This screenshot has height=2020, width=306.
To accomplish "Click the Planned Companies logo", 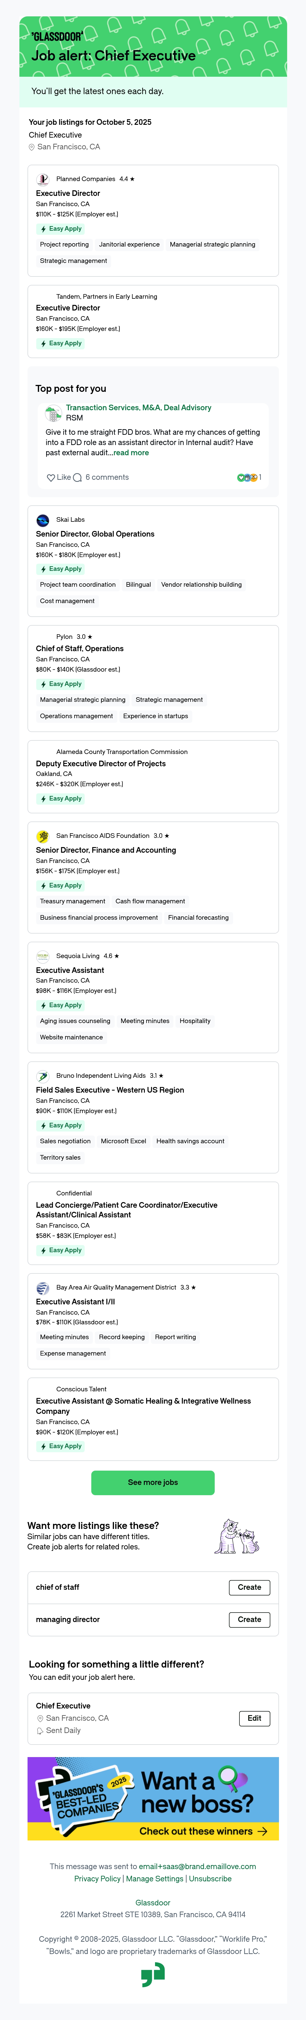I will pos(43,179).
